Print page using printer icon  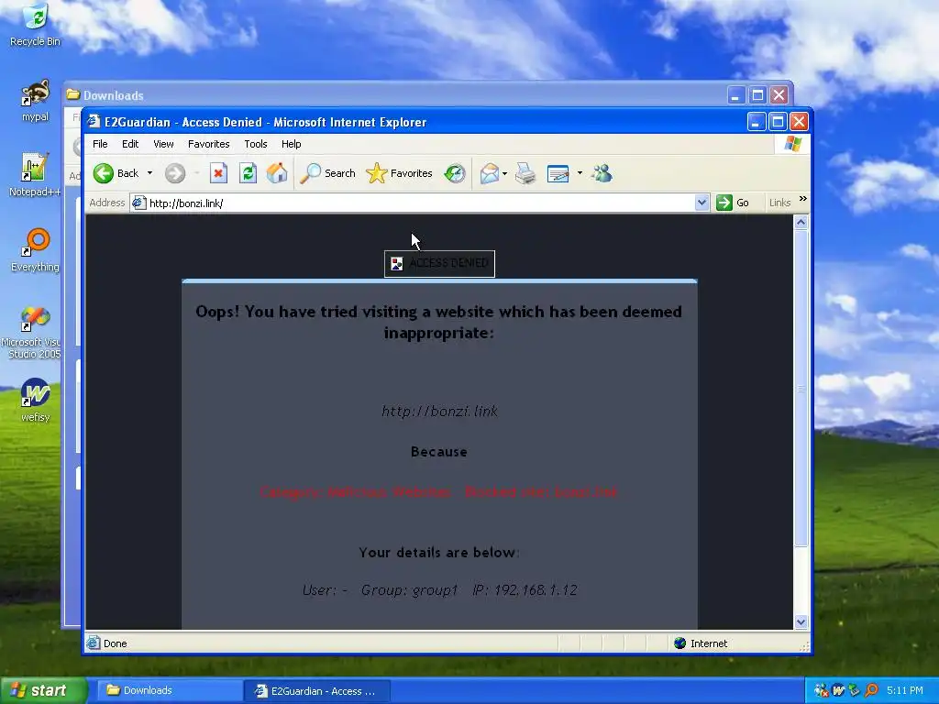[x=525, y=173]
